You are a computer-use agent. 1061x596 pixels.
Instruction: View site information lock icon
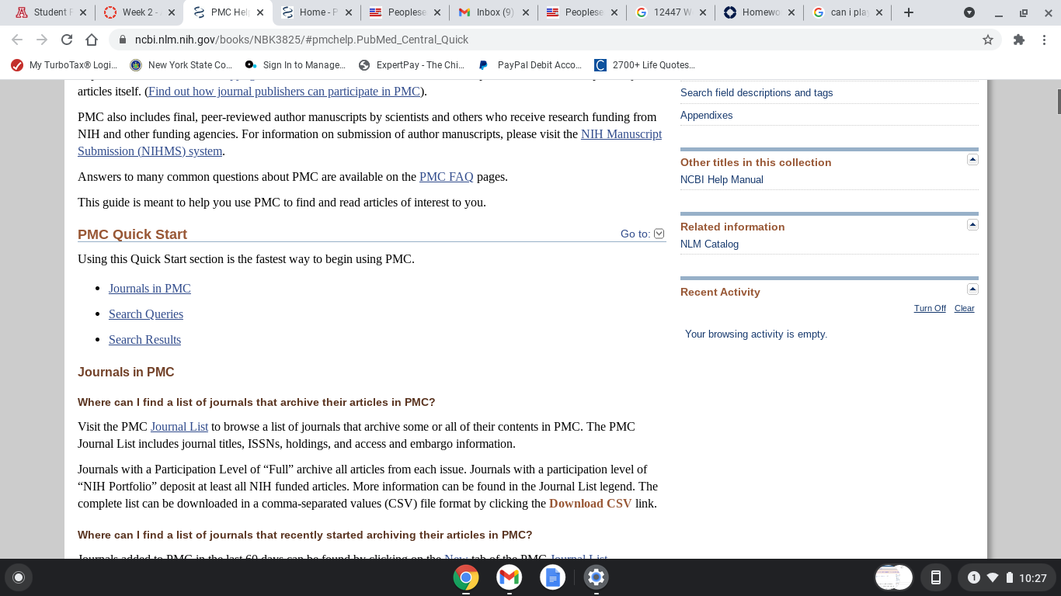[121, 40]
